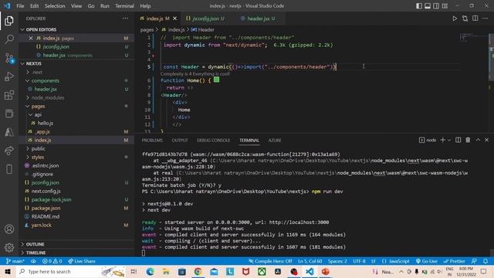Maximize the terminal panel size
Screen dimensions: 494x278
tap(478, 140)
